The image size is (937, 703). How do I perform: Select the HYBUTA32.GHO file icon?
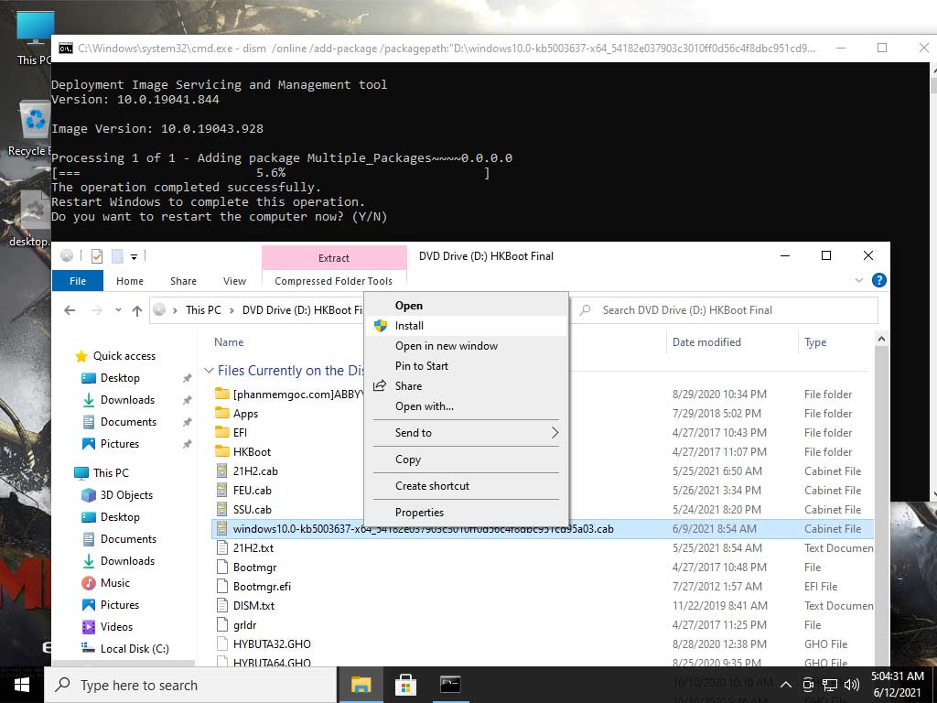(x=221, y=644)
